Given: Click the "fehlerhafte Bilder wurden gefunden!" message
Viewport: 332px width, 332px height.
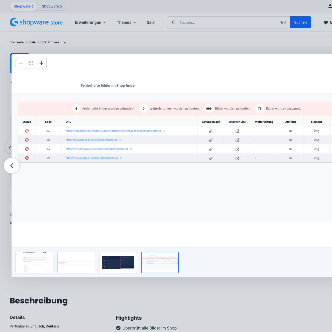Looking at the screenshot, I should click(x=108, y=108).
